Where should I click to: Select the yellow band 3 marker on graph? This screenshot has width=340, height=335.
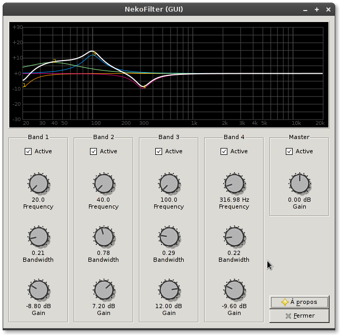pos(94,54)
